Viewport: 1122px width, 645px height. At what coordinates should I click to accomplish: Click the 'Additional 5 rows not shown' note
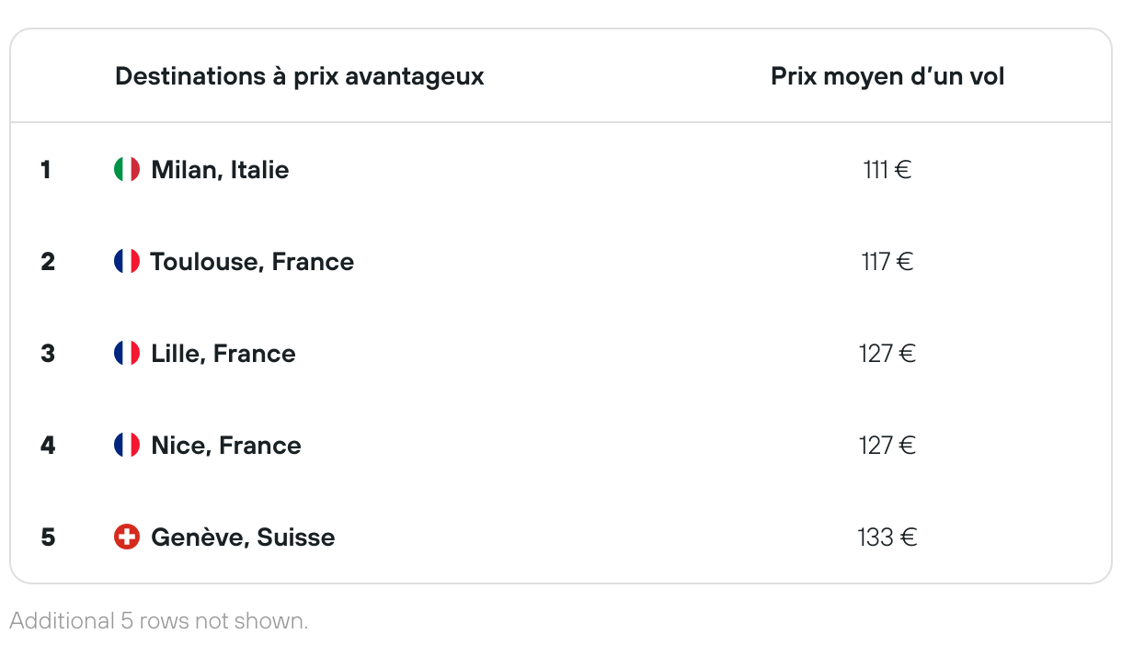tap(159, 621)
